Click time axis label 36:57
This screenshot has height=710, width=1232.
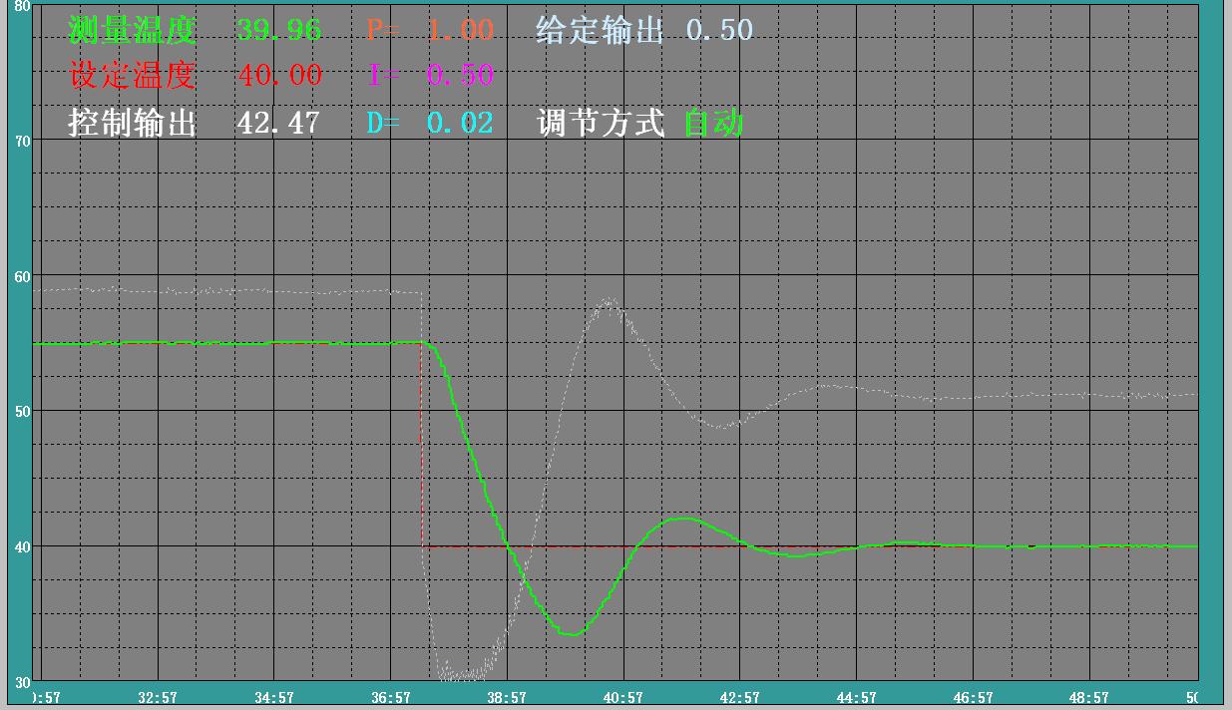tap(390, 698)
